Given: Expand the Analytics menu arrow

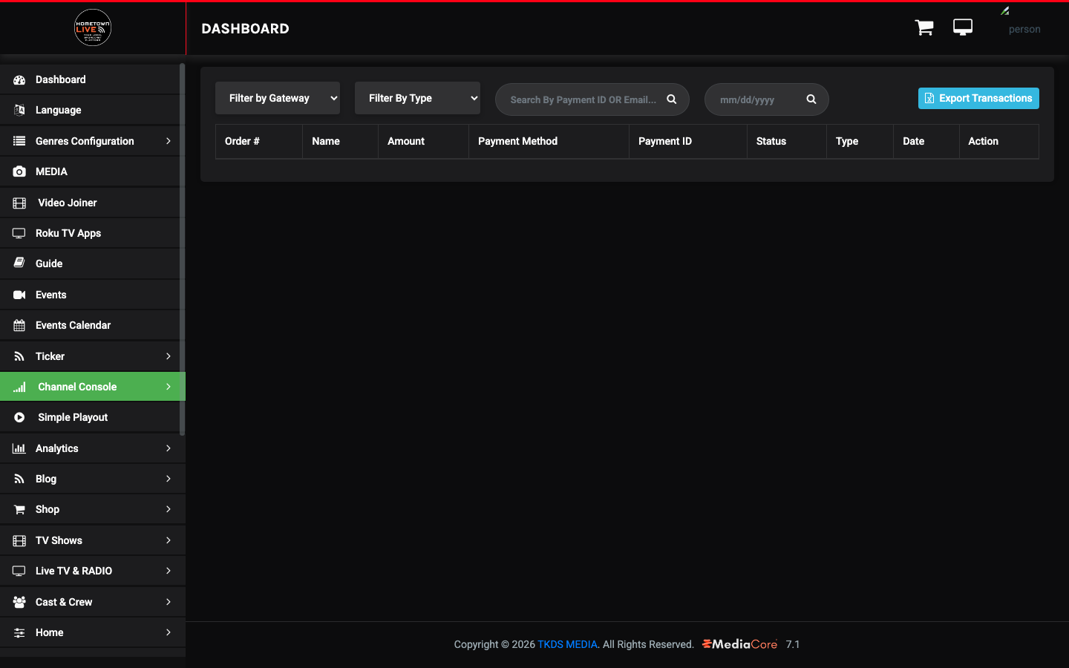Looking at the screenshot, I should pyautogui.click(x=169, y=448).
